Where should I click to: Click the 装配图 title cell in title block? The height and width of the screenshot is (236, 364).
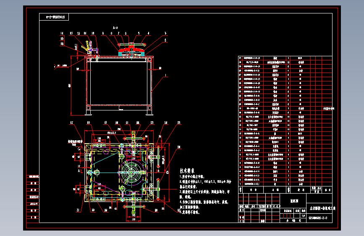294,201
